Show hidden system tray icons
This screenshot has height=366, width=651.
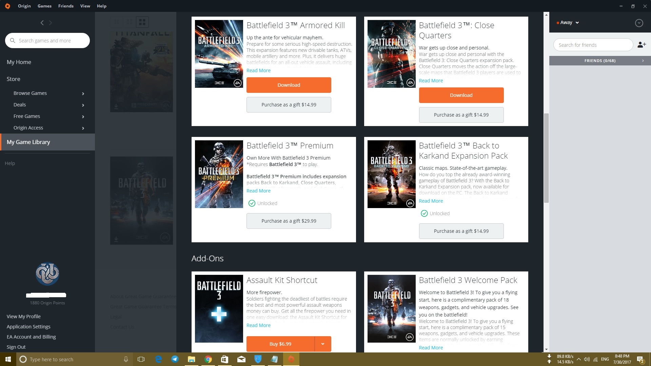point(578,359)
